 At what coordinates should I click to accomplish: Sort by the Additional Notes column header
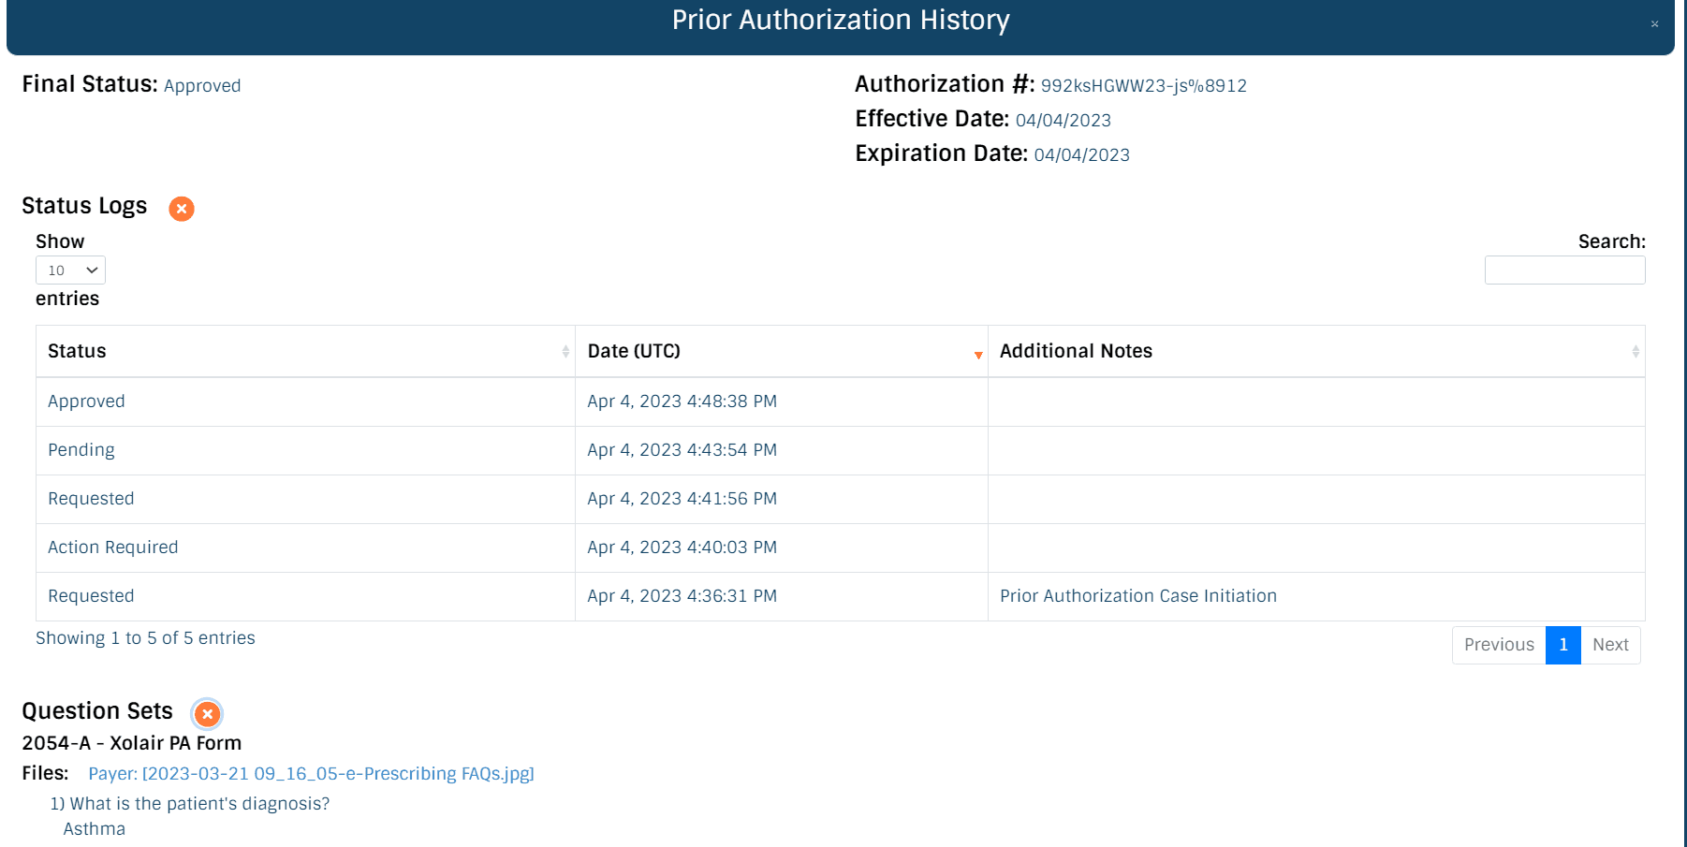pos(1076,351)
